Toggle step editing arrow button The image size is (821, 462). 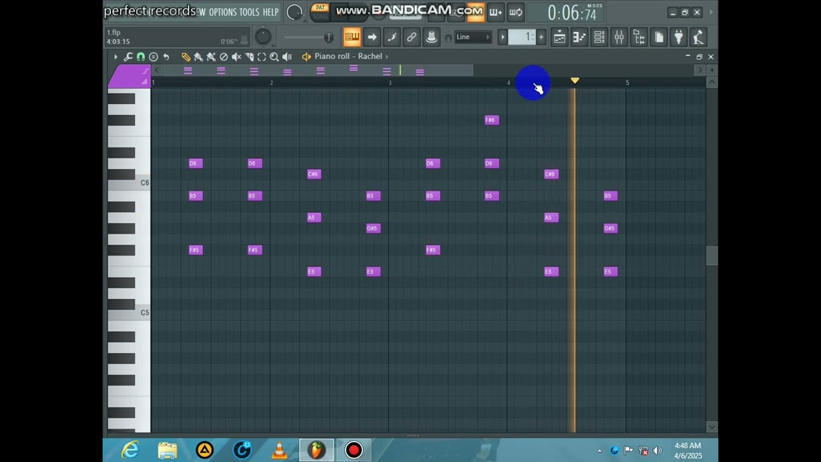point(371,37)
